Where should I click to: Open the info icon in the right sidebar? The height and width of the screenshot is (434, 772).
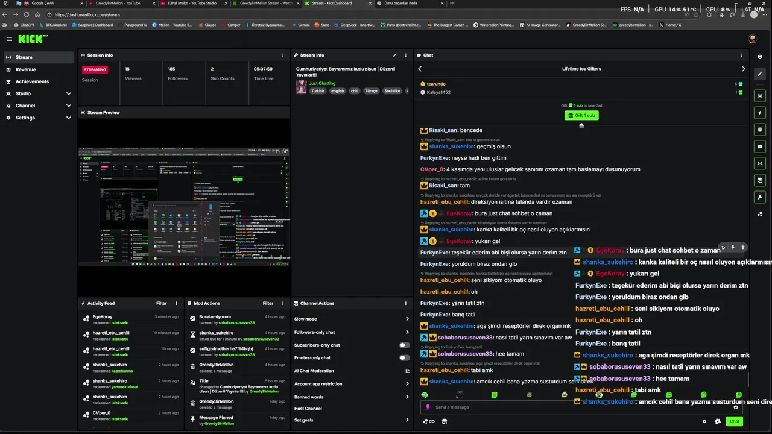pos(760,57)
